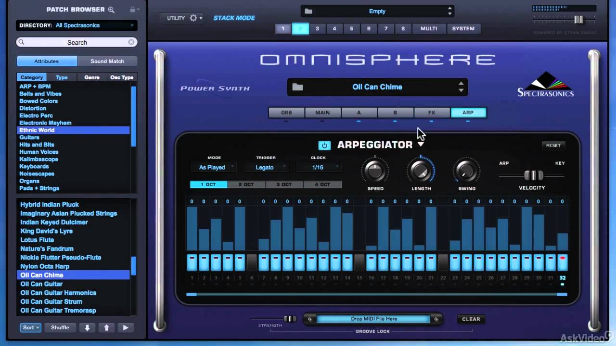
Task: Step the Oil Can Chime patch arrows
Action: click(x=461, y=87)
